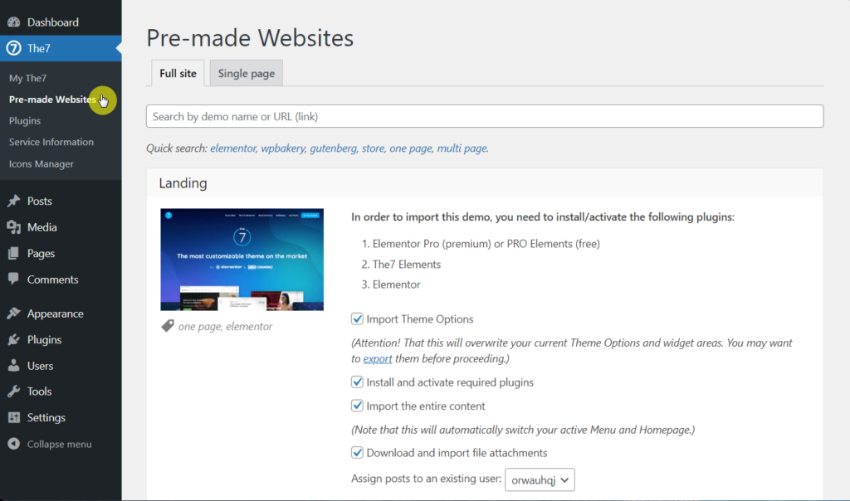Viewport: 850px width, 501px height.
Task: Click the demo search input field
Action: [485, 116]
